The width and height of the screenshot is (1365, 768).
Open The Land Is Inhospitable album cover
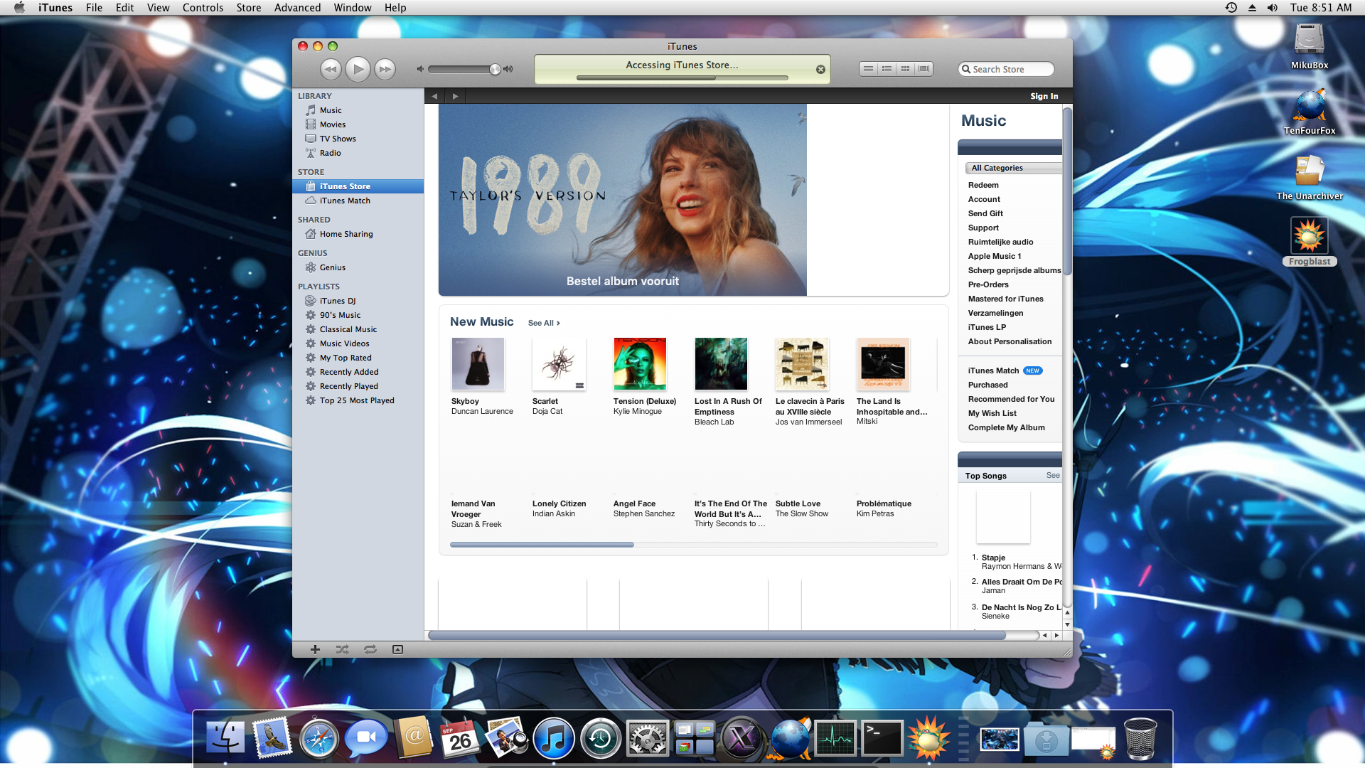tap(883, 364)
